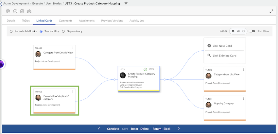Open the Activity Log tab
The width and height of the screenshot is (278, 134).
pos(137,21)
